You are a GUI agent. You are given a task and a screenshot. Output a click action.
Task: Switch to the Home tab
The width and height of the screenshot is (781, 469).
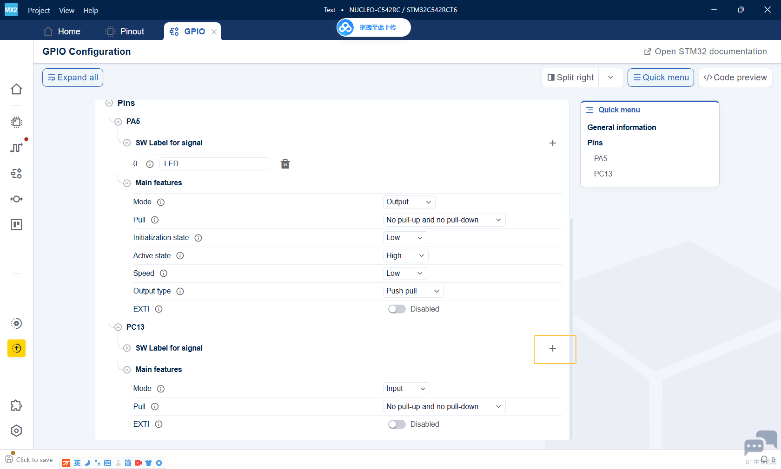click(x=62, y=31)
